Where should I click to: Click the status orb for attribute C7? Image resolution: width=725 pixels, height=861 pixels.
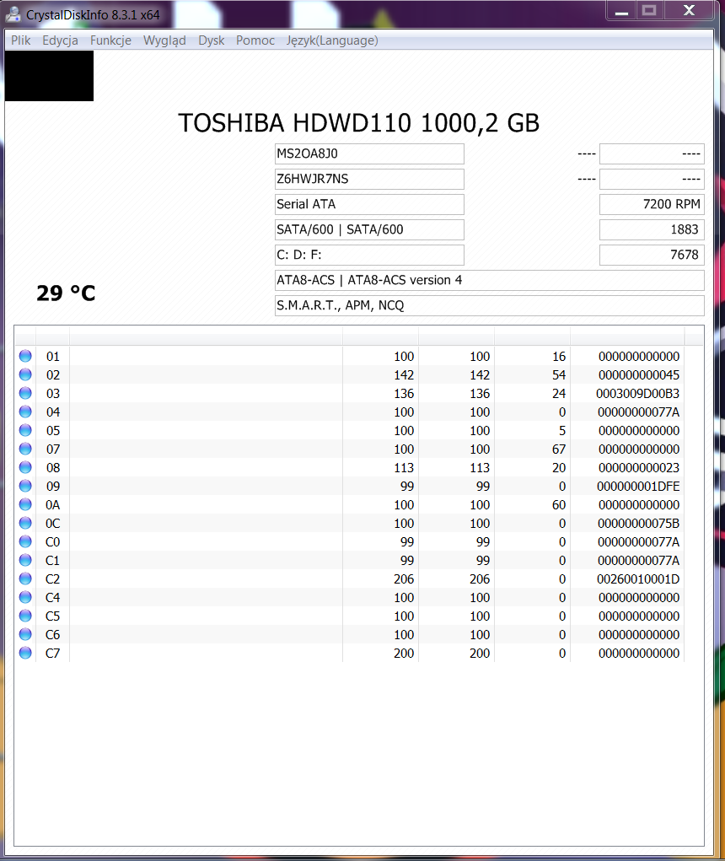click(x=25, y=653)
